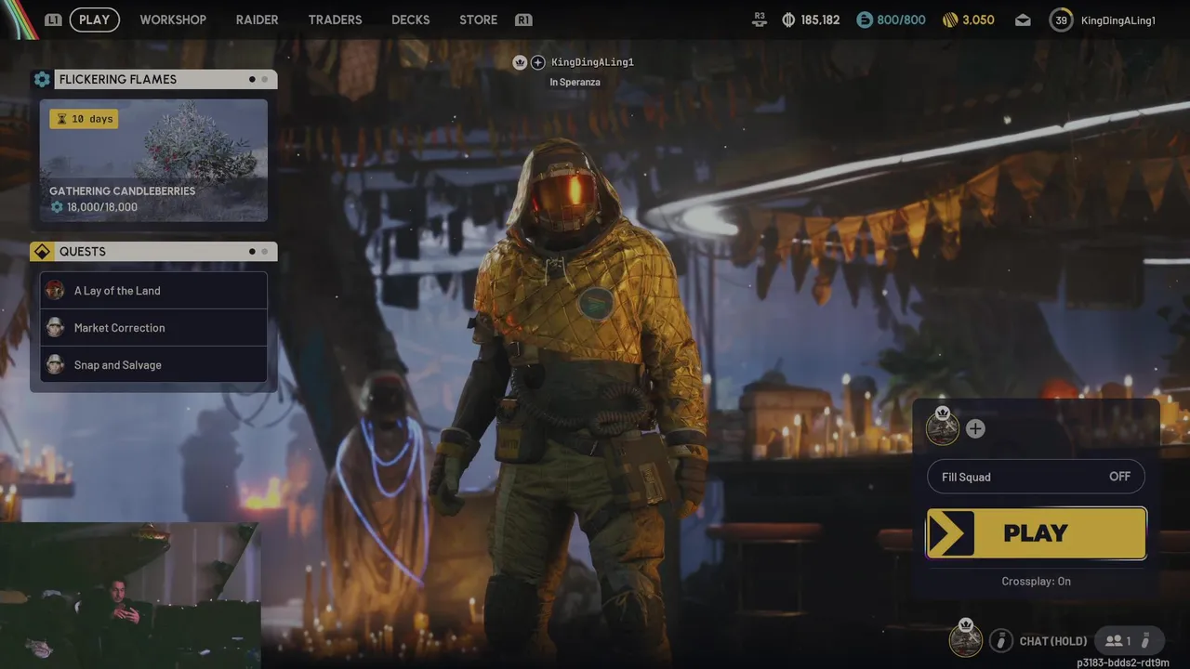Click the trader portrait beside A Lay of the Land
The width and height of the screenshot is (1190, 669).
click(55, 291)
